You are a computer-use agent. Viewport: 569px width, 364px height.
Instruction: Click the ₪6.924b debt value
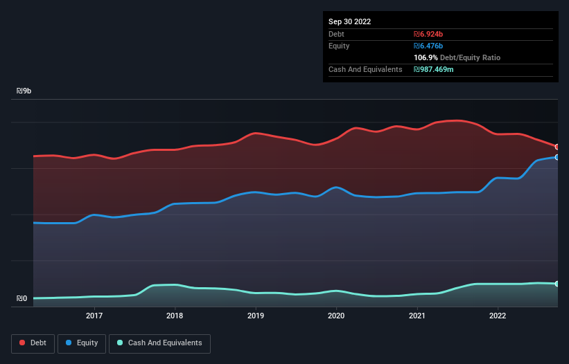pos(428,34)
